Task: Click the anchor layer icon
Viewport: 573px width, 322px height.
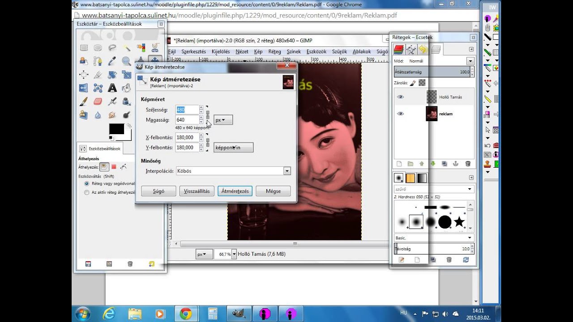Action: (456, 164)
